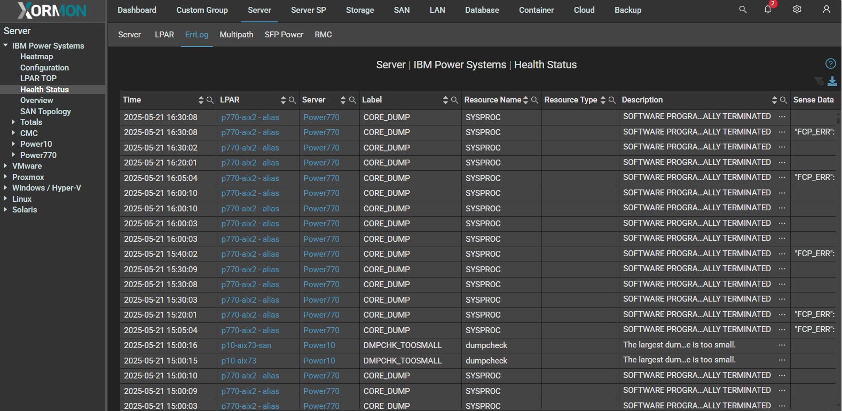Screen dimensions: 842x411
Task: Switch to the SFP Power tab
Action: pos(284,35)
